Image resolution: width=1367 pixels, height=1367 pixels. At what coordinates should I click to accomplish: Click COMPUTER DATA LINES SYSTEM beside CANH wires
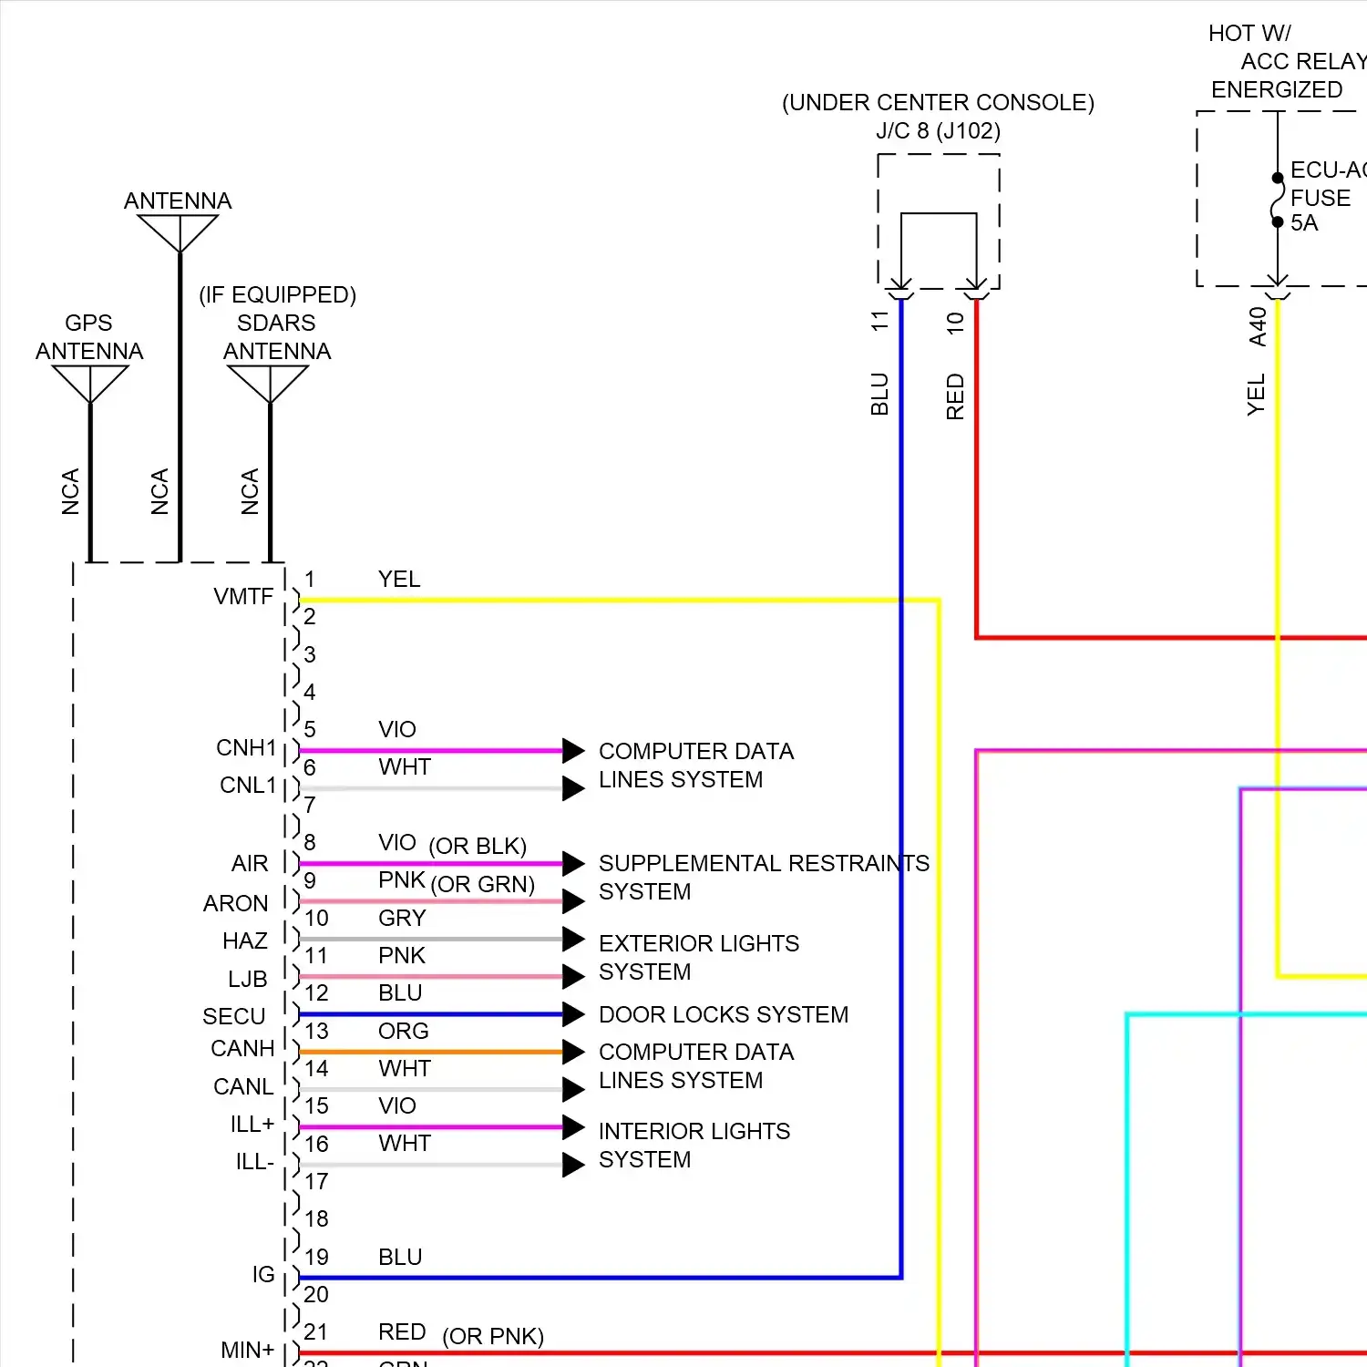[x=696, y=1065]
